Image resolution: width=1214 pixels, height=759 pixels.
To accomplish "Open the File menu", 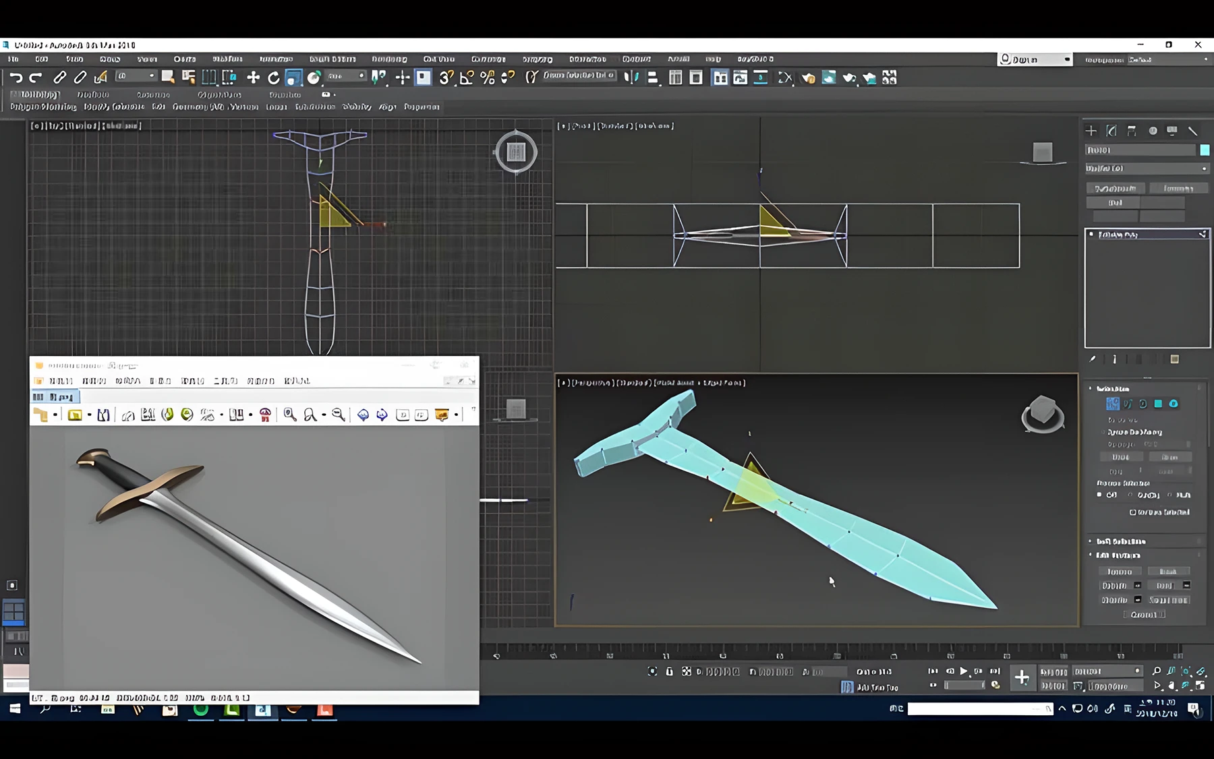I will click(x=13, y=59).
